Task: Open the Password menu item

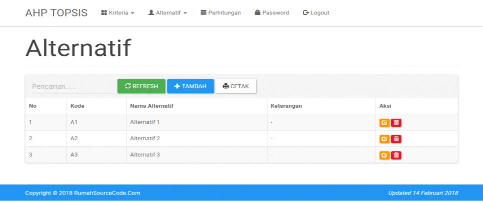Action: (272, 13)
